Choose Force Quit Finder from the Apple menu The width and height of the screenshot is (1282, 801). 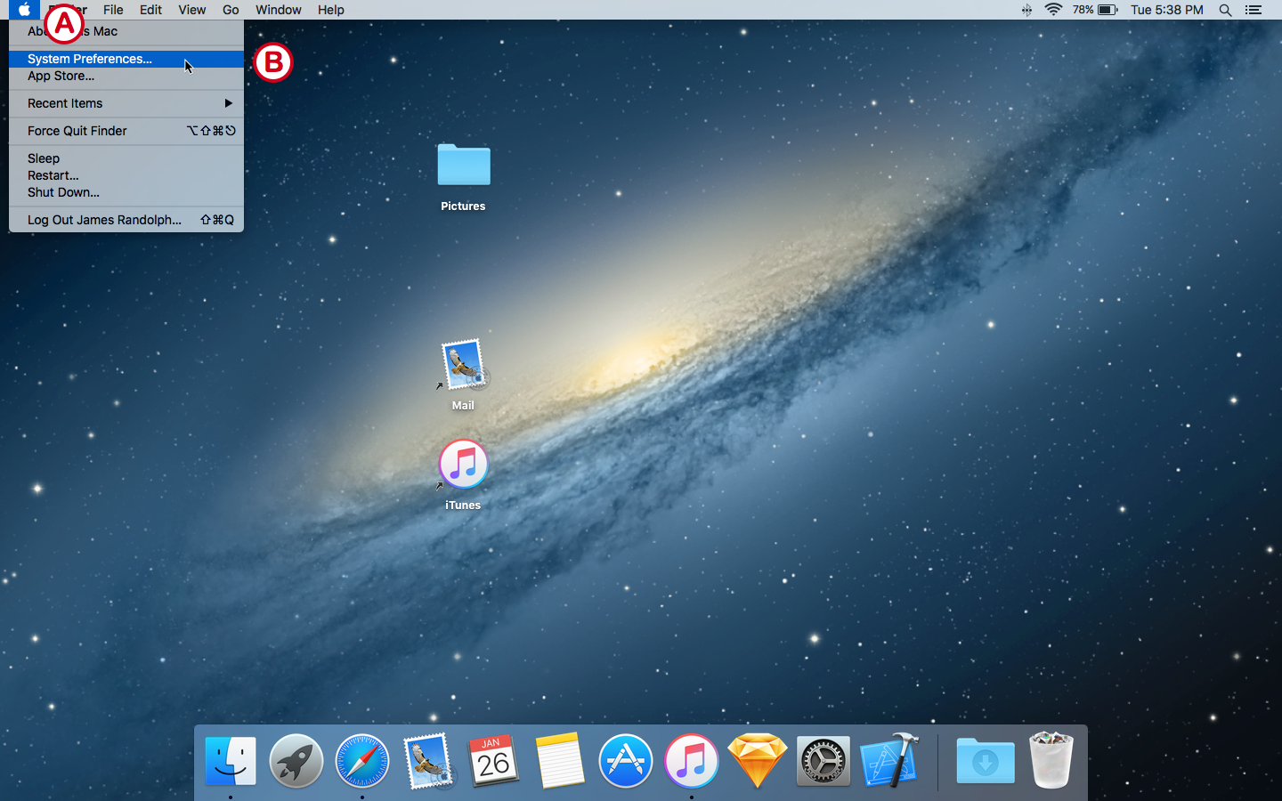click(x=77, y=131)
